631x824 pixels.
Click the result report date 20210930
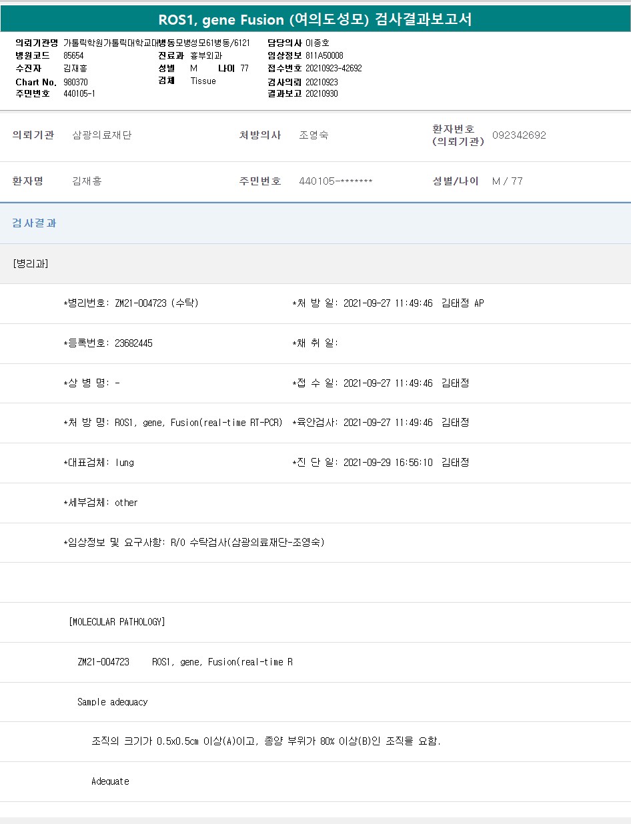(322, 93)
